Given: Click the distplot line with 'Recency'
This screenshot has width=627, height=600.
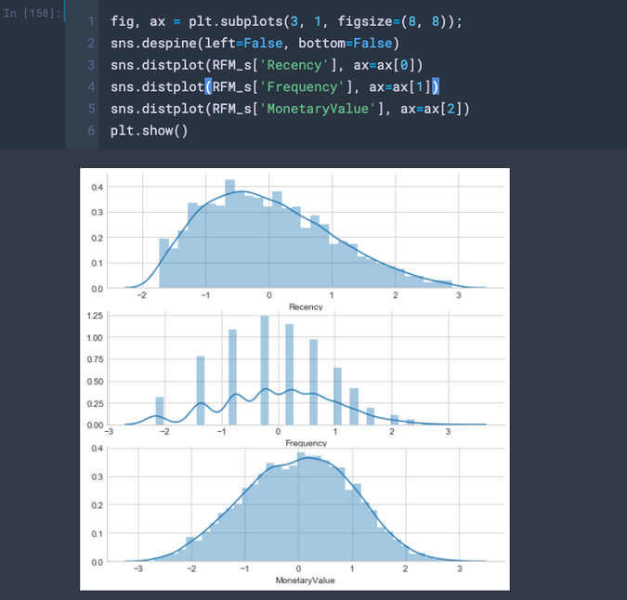Looking at the screenshot, I should [267, 65].
